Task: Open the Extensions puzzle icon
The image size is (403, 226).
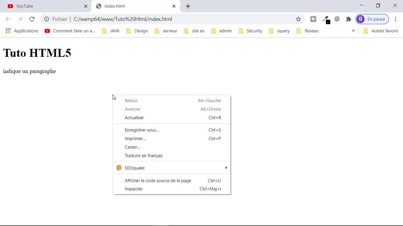Action: tap(349, 19)
